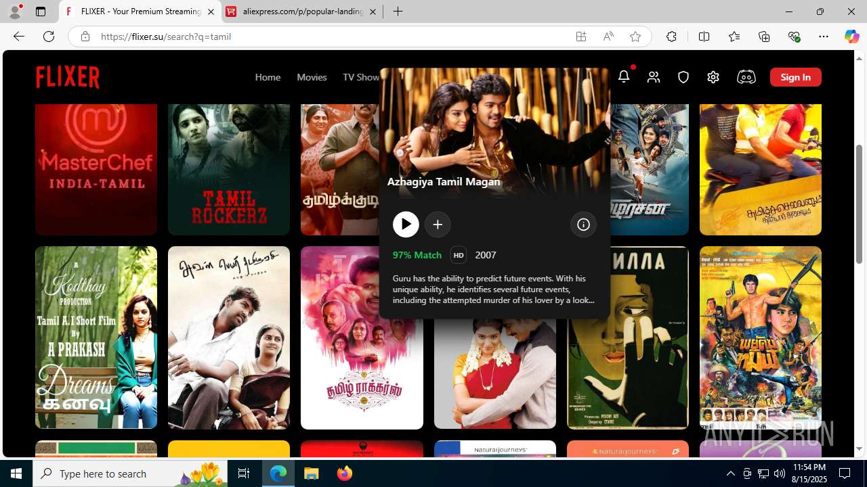Open the Flixer users/friends icon
The height and width of the screenshot is (487, 867).
coord(654,77)
